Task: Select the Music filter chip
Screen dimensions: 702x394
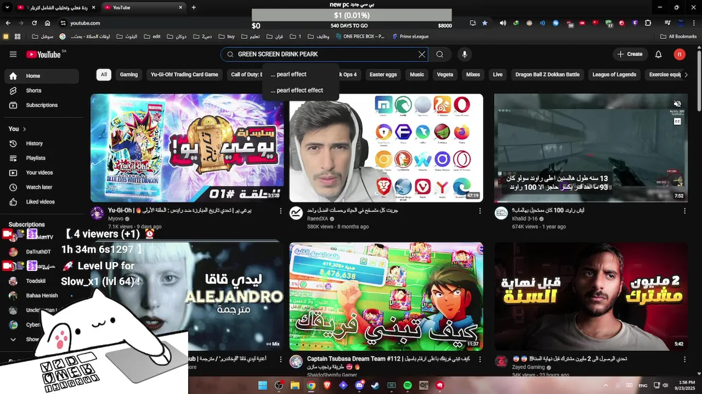Action: (417, 74)
